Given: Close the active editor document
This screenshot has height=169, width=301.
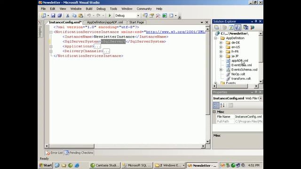Looking at the screenshot, I should pos(207,22).
